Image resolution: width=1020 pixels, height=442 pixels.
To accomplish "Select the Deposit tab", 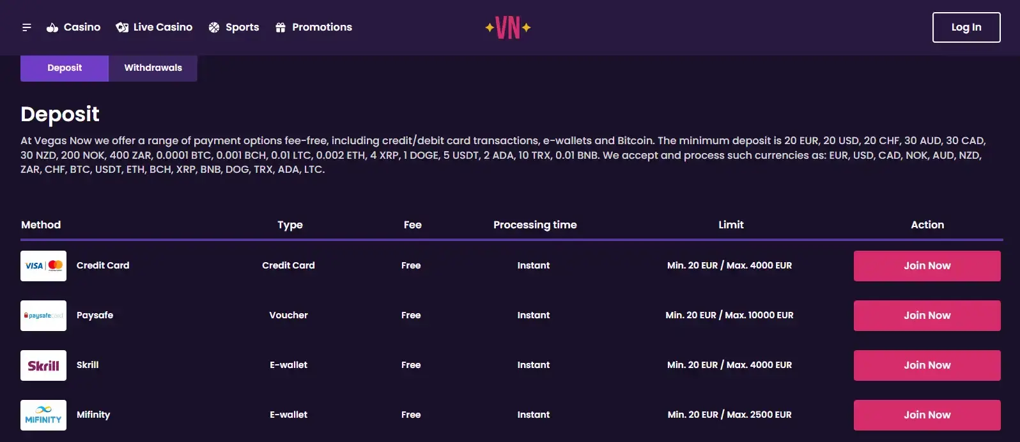I will click(65, 68).
